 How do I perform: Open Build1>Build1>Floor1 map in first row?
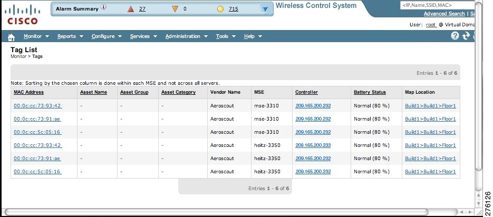tap(430, 106)
